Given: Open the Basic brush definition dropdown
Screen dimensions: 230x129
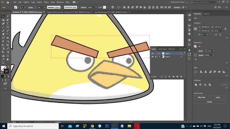Looking at the screenshot, I should (x=78, y=7).
